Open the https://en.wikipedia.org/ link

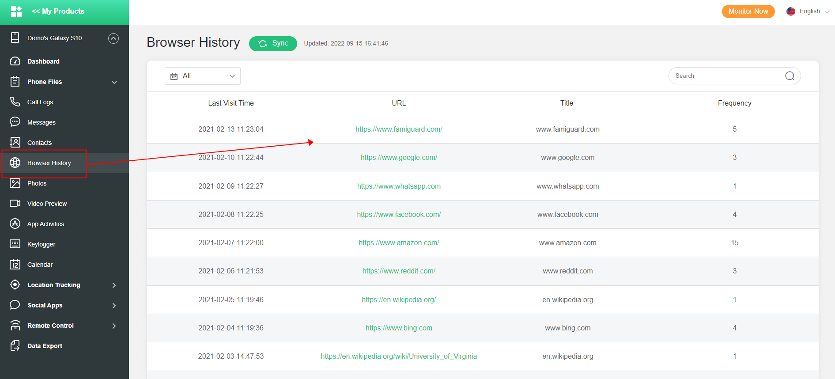click(399, 299)
